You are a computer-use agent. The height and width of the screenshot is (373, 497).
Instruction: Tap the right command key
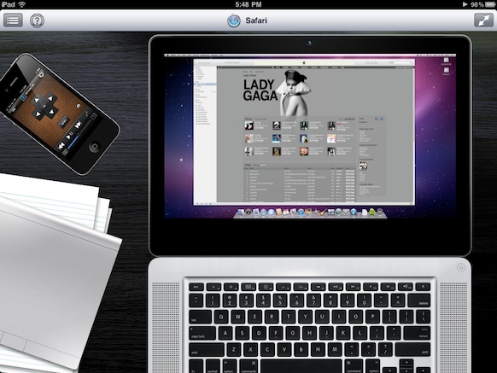pyautogui.click(x=353, y=367)
